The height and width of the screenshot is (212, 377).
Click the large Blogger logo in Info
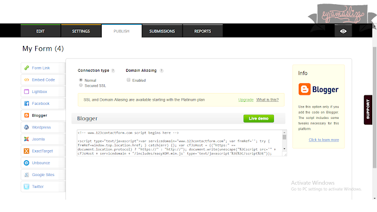click(x=318, y=90)
